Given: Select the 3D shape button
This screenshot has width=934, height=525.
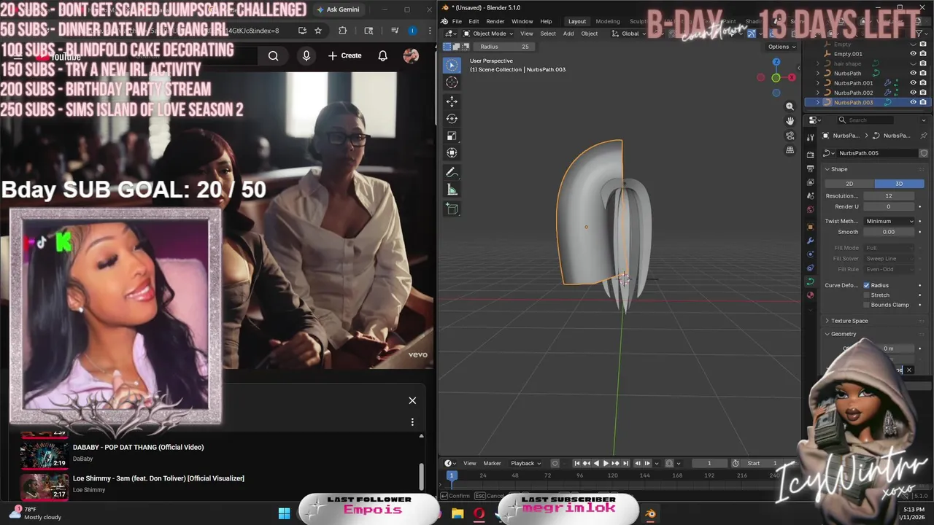Looking at the screenshot, I should pyautogui.click(x=899, y=184).
